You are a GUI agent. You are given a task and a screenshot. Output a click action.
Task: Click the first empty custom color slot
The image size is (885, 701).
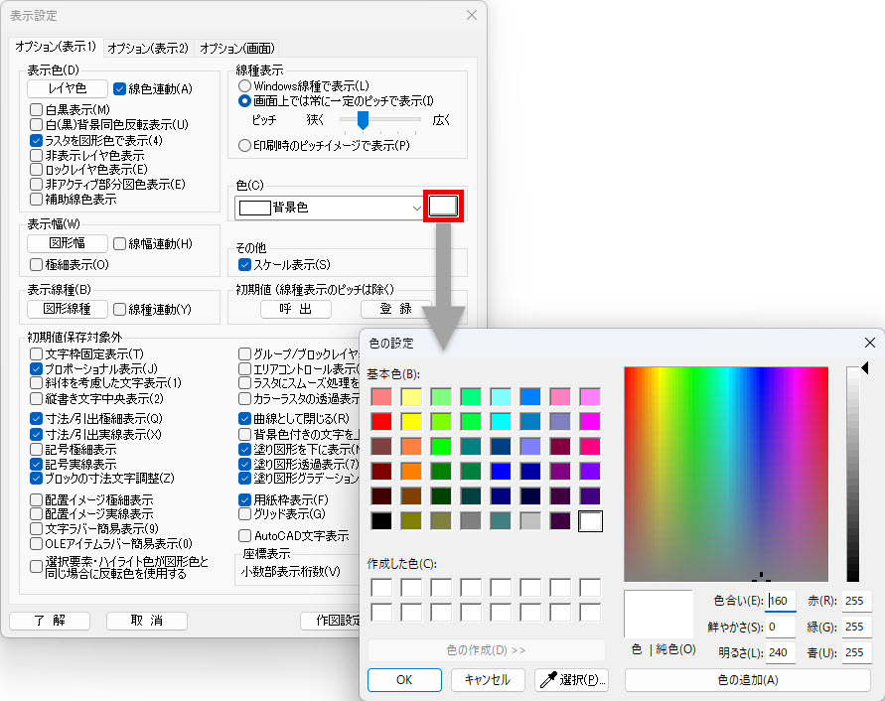tap(382, 587)
